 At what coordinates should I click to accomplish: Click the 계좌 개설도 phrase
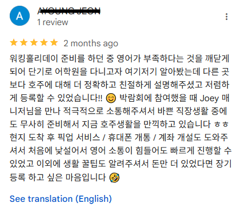[x=180, y=138]
